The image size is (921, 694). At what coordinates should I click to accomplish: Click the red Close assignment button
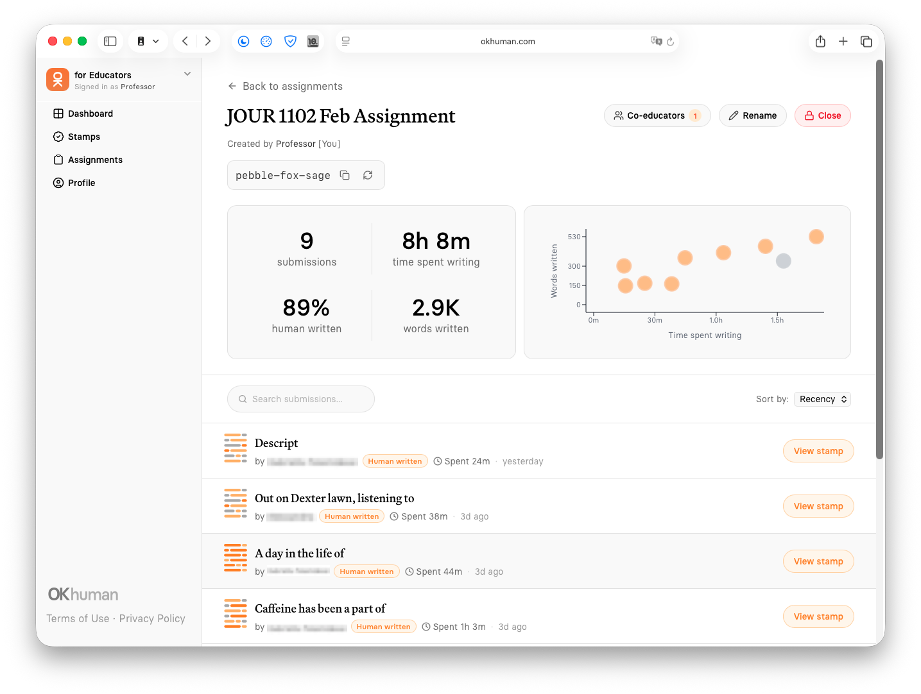pyautogui.click(x=823, y=115)
